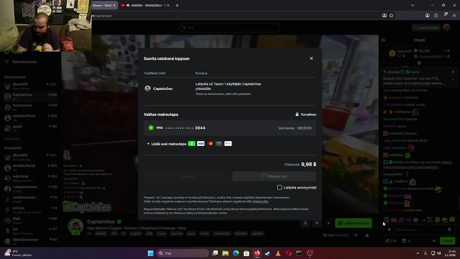Switch to the AMEEBA - VANHASIELU browser tab
Viewport: 460px width, 259px height.
[x=146, y=5]
